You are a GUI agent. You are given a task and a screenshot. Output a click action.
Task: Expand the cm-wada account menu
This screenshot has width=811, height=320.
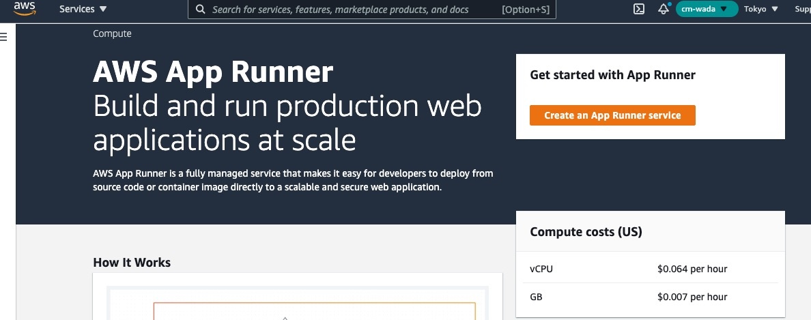point(707,9)
